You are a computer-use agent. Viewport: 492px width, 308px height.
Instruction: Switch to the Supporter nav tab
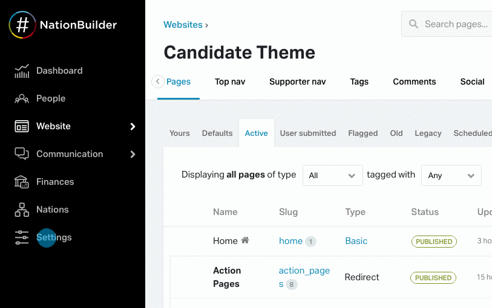pos(297,82)
